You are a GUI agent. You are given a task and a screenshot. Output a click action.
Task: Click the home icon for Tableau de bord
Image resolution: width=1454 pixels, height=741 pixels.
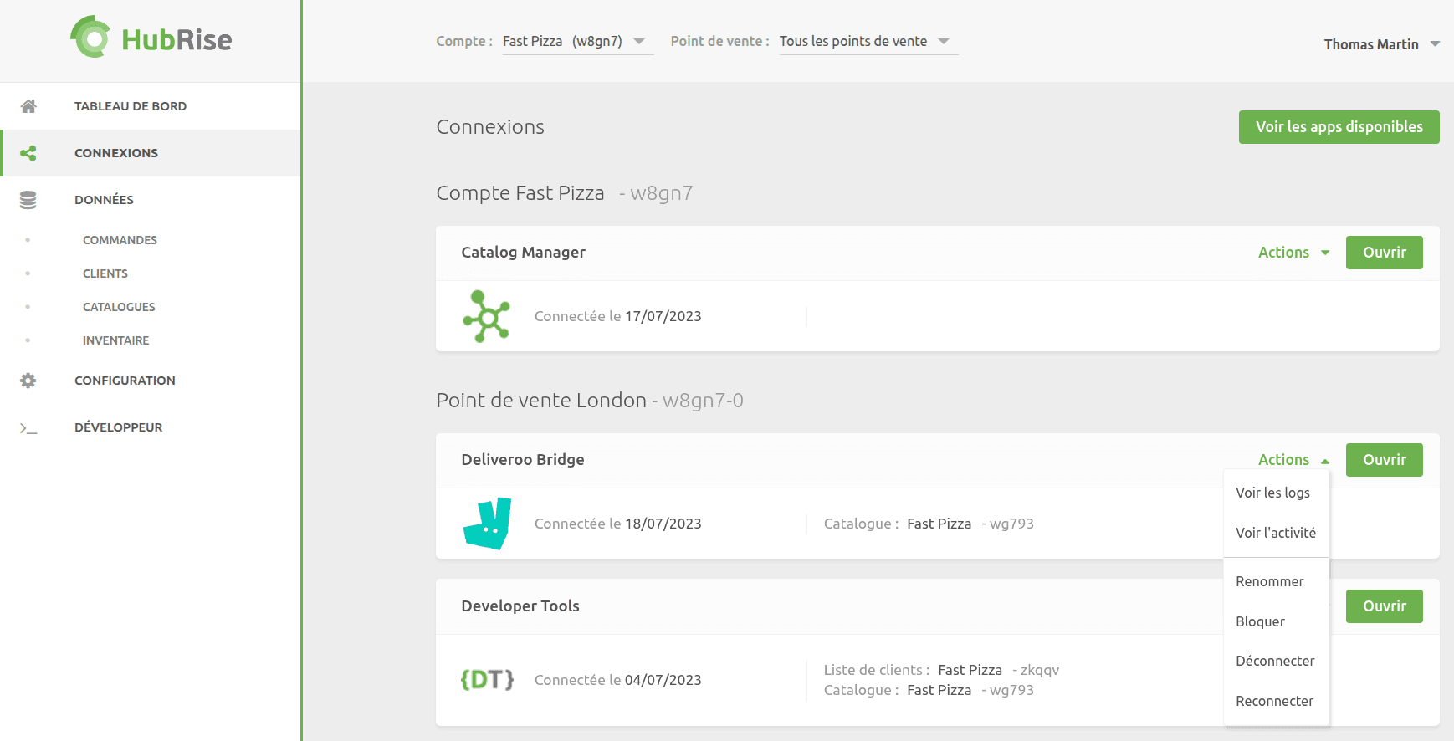point(28,106)
